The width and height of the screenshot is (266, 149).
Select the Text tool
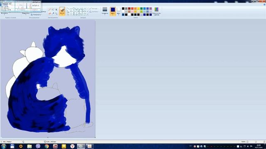coord(56,9)
